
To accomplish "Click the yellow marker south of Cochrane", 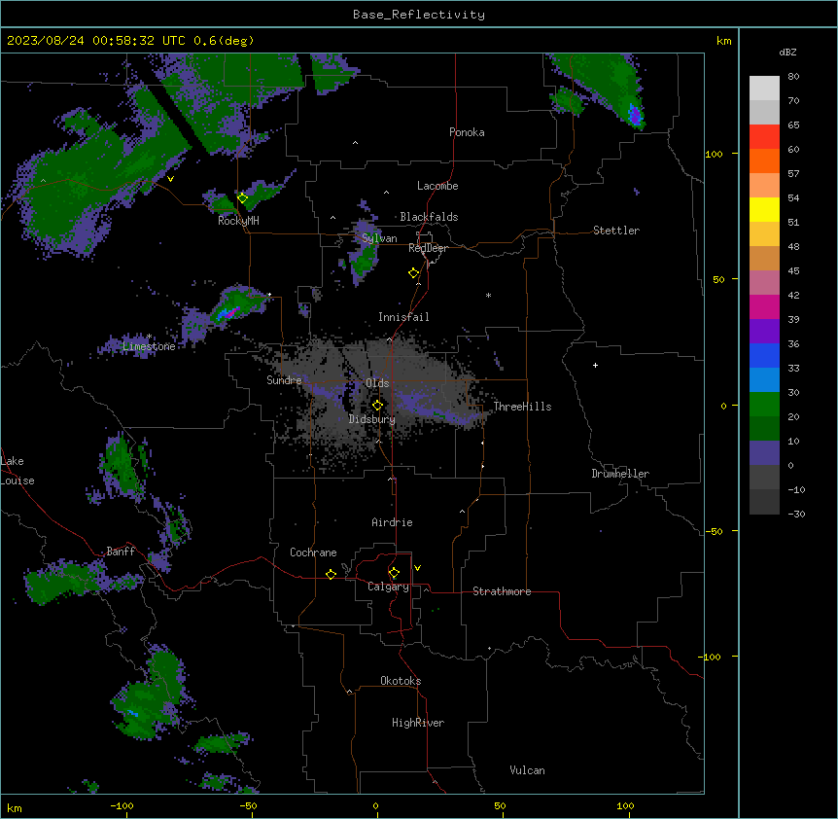I will (x=331, y=574).
